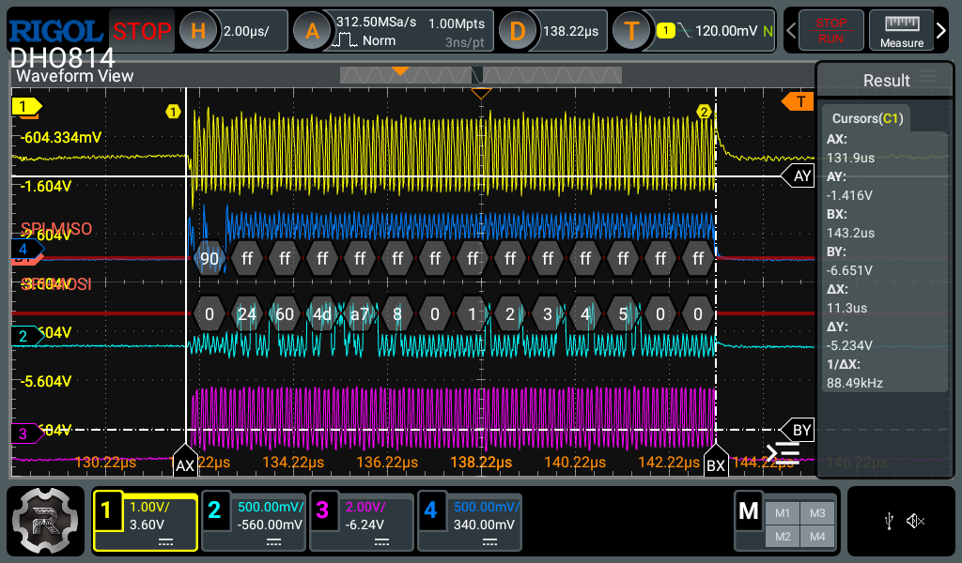Click the RIGOL logo
Screen dimensions: 962x563
tap(55, 31)
